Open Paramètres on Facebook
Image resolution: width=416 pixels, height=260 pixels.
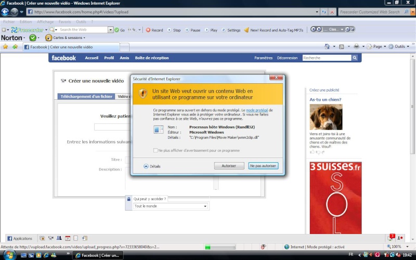tap(263, 58)
